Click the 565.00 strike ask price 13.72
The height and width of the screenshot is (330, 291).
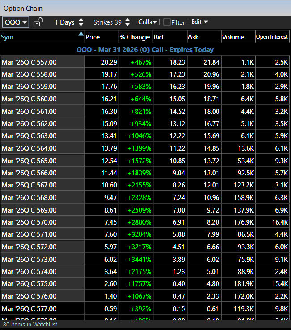[211, 161]
